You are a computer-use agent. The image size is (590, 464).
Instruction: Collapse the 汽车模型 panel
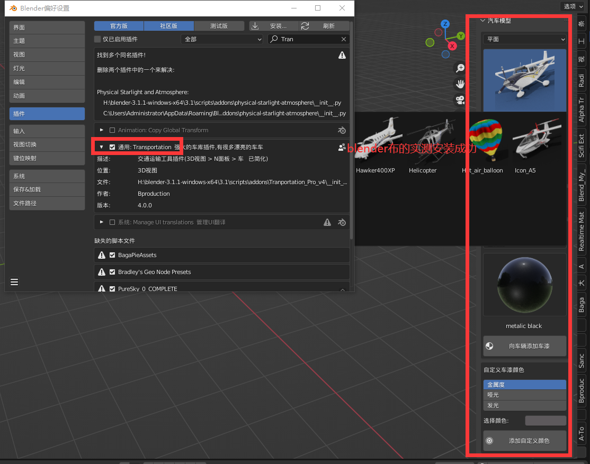483,21
